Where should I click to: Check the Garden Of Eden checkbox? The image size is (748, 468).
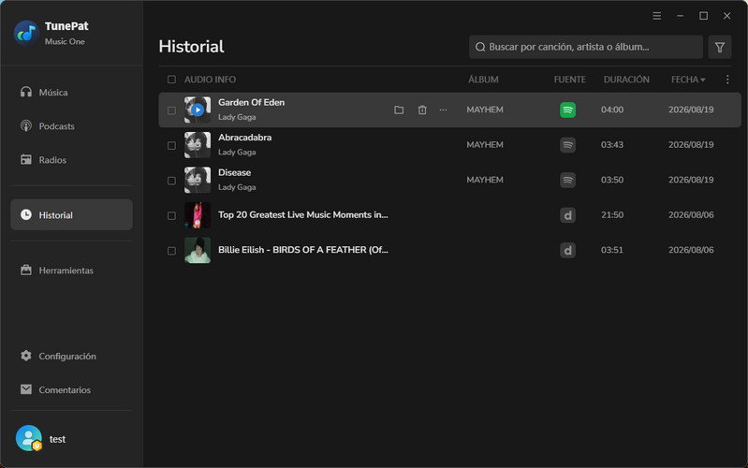point(171,110)
